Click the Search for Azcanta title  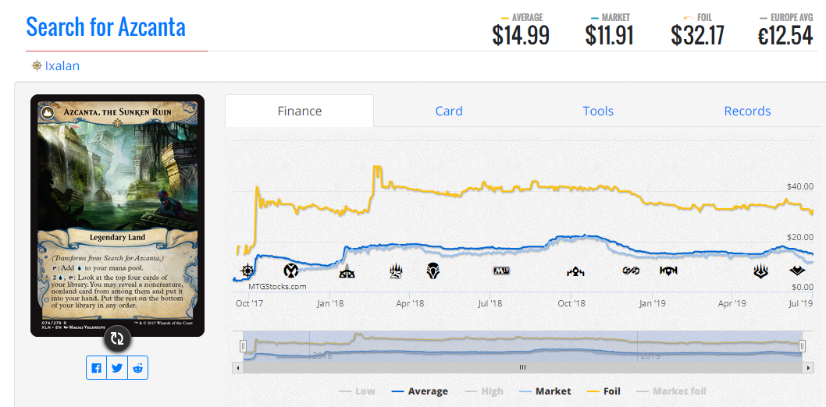[x=106, y=27]
